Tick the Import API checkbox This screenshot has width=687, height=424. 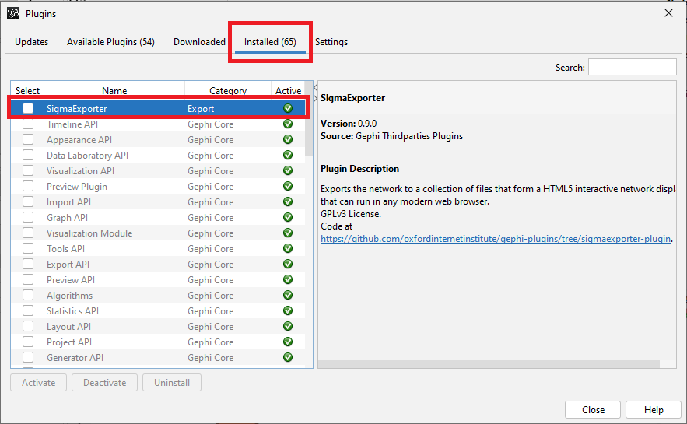28,201
